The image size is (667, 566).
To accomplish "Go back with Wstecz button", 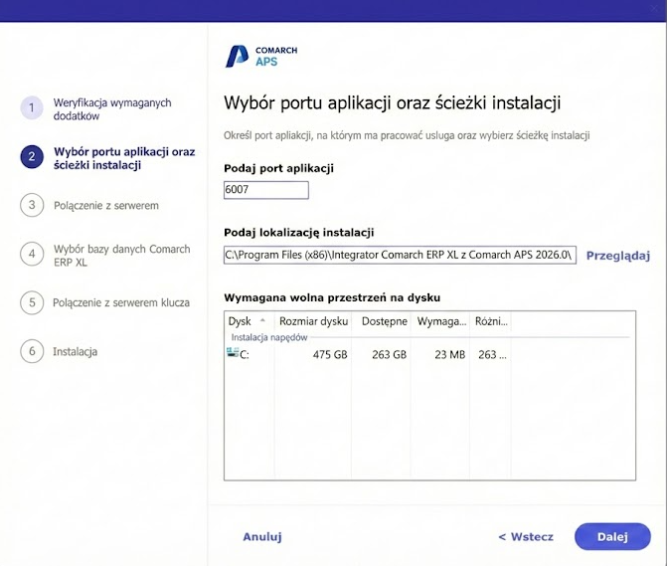I will [526, 536].
